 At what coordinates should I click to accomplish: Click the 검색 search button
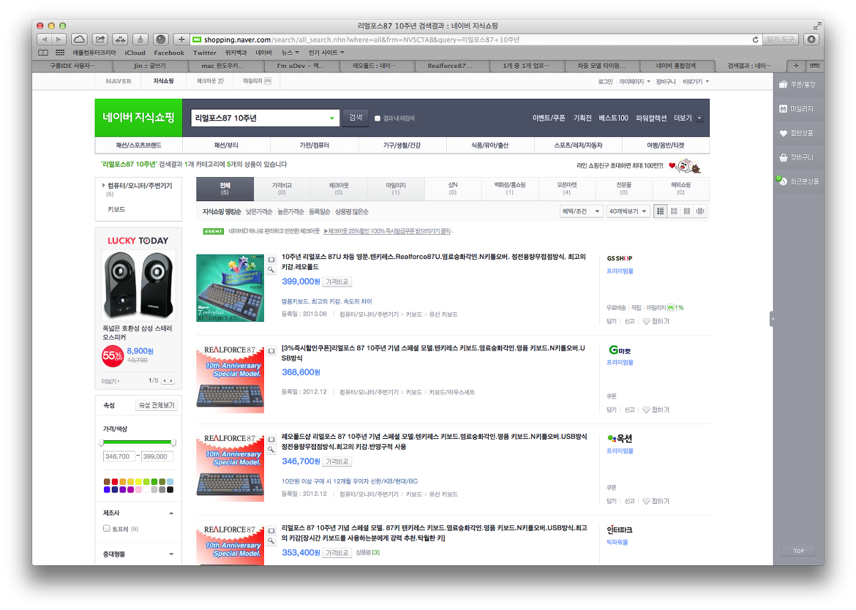(x=356, y=118)
